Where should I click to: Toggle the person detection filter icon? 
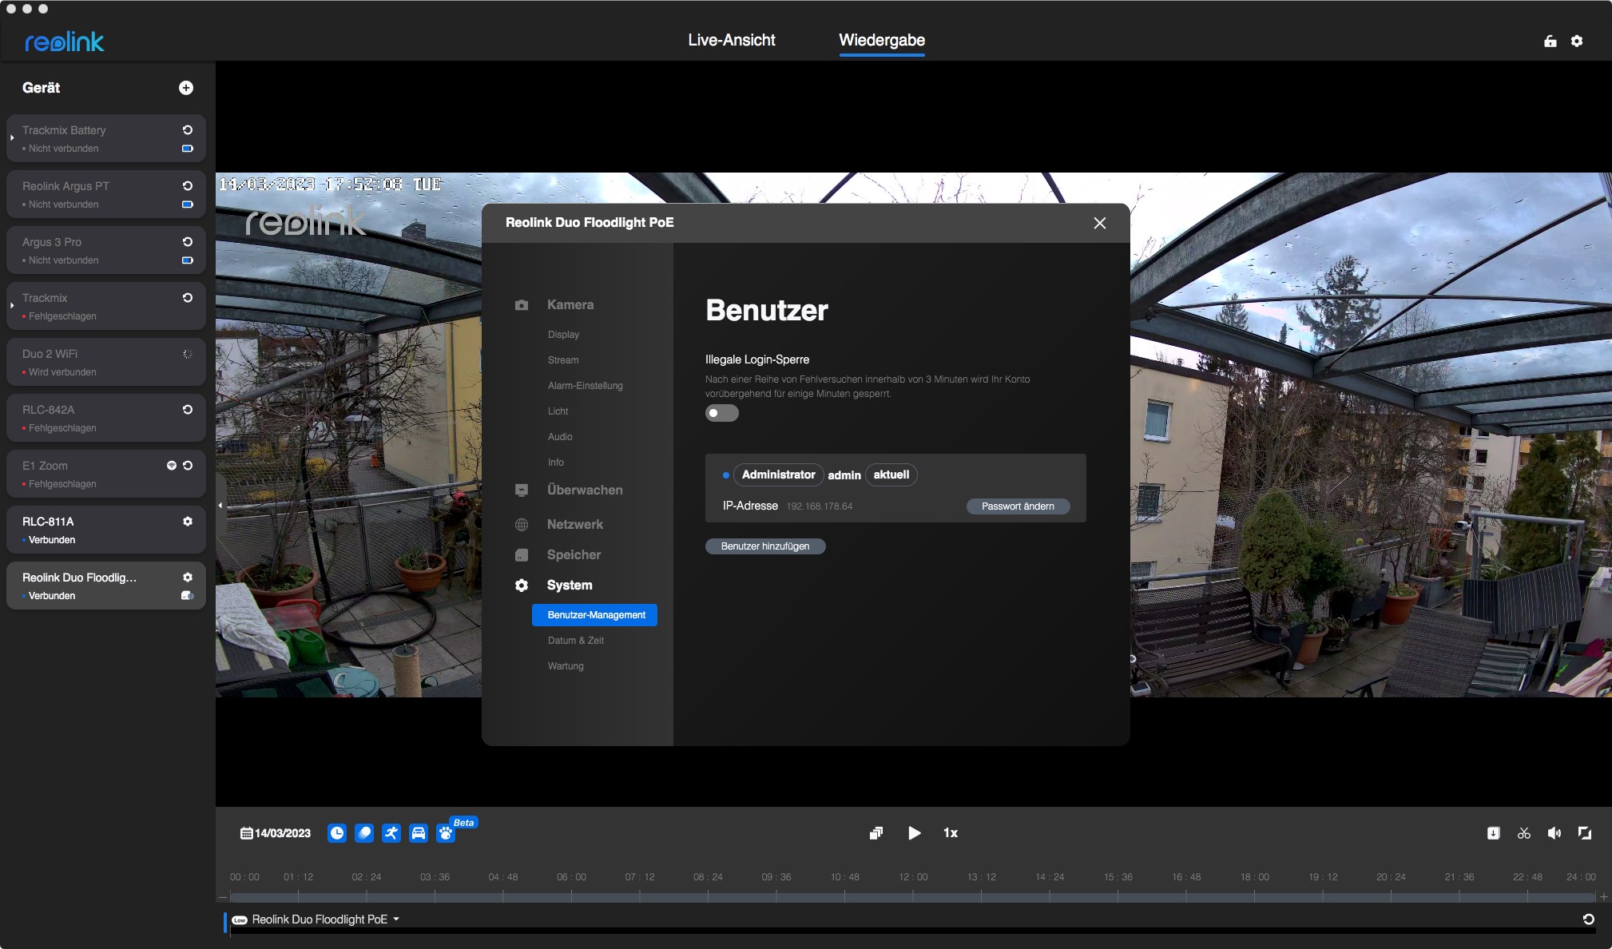[391, 833]
